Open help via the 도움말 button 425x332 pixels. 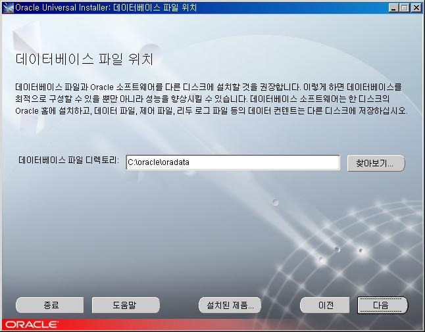click(x=126, y=305)
